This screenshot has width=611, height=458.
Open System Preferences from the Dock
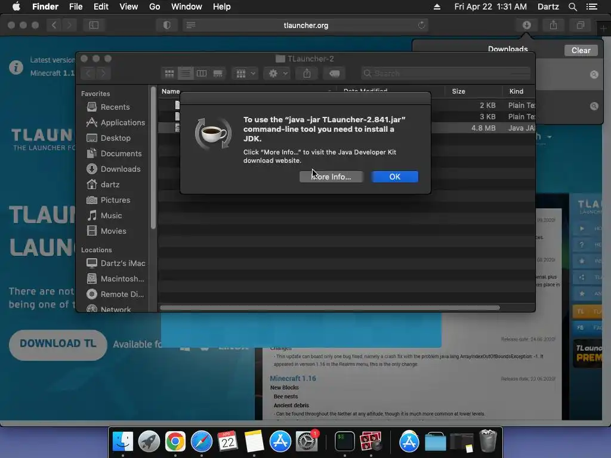click(x=307, y=442)
